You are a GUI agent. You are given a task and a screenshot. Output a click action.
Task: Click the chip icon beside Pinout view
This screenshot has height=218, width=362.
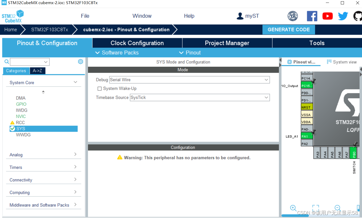pos(289,62)
